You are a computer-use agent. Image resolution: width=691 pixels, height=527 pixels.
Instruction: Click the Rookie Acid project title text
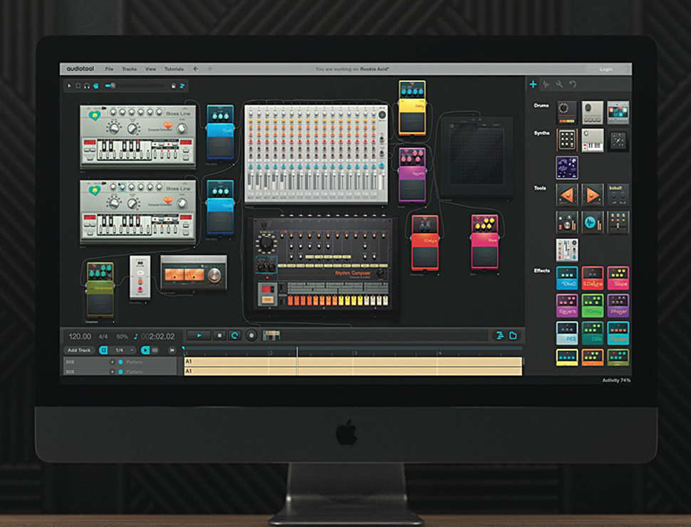(x=374, y=69)
